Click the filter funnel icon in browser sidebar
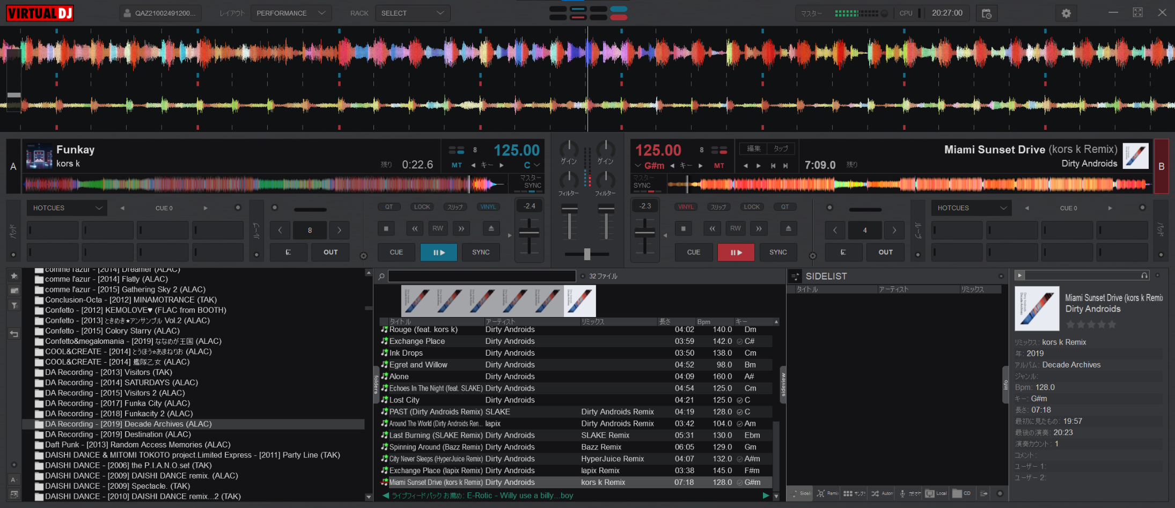 [x=14, y=305]
